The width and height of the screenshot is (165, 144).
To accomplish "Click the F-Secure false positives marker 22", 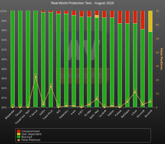I will click(x=36, y=77).
